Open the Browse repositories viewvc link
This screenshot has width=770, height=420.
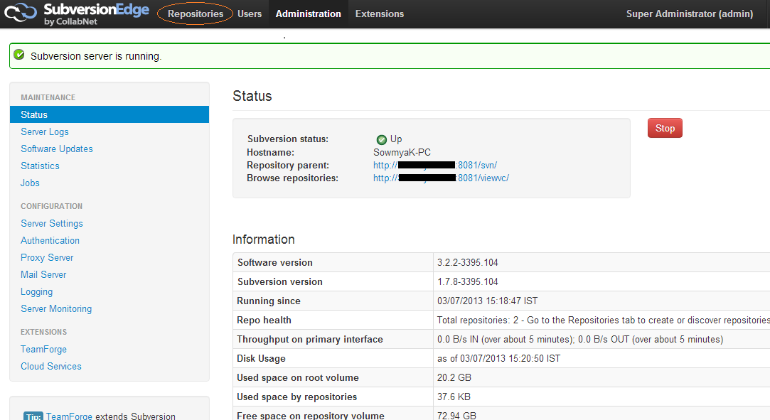[441, 178]
